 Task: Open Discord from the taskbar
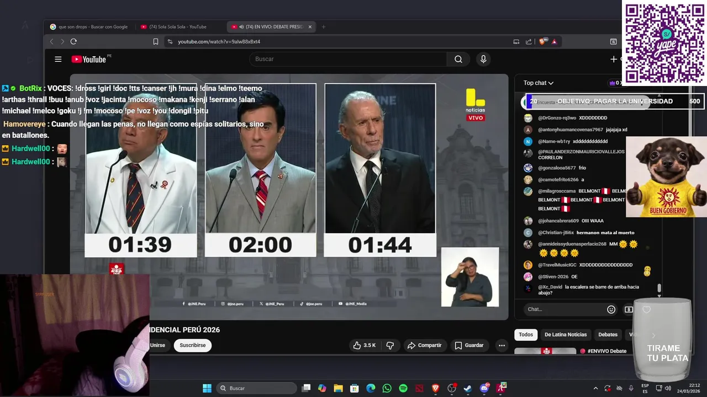click(x=484, y=388)
